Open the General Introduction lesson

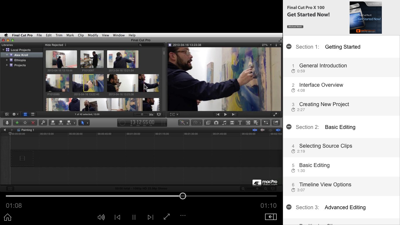[x=341, y=68]
